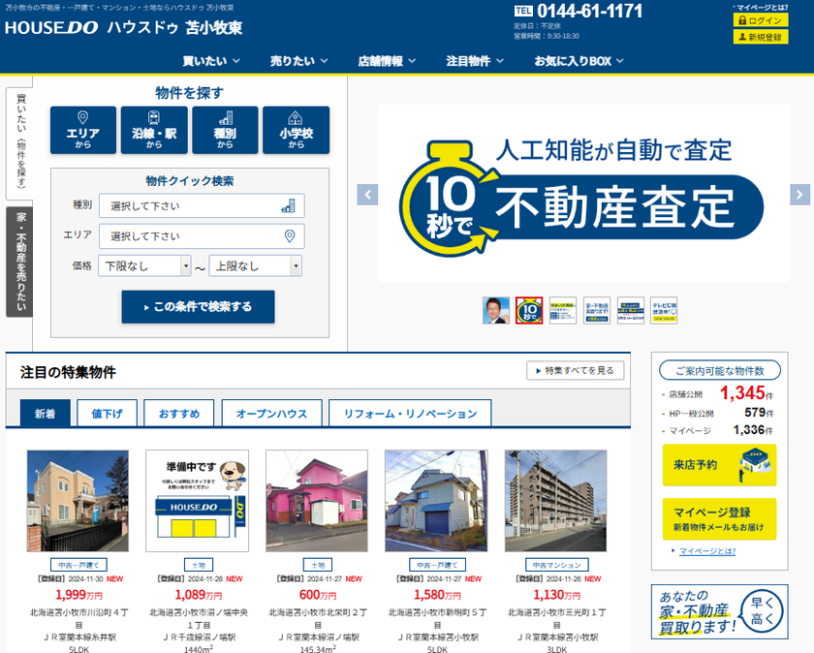Switch to the 値下げ tab
Viewport: 814px width, 653px height.
pos(107,414)
